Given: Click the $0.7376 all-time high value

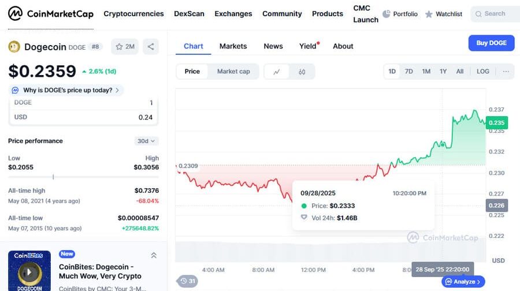Looking at the screenshot, I should [x=147, y=191].
